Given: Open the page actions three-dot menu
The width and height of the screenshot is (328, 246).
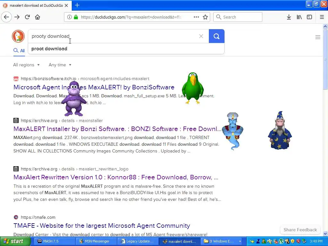Looking at the screenshot, I should coord(196,17).
